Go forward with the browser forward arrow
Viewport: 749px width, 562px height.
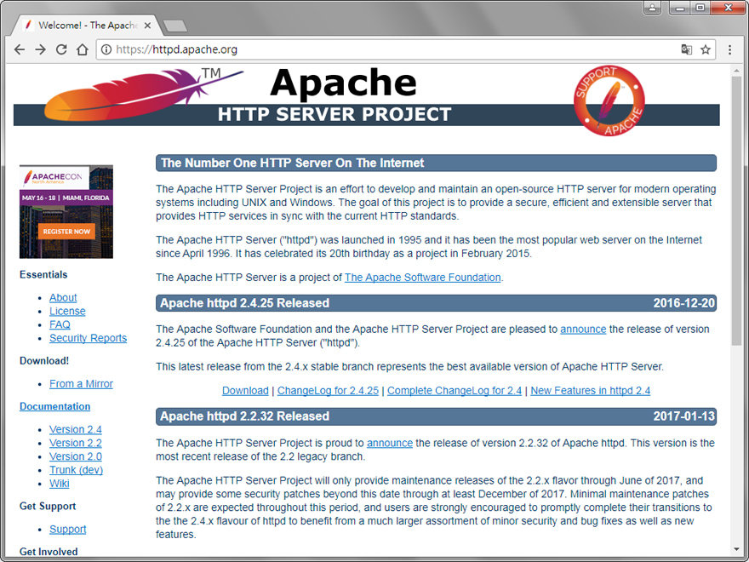coord(40,49)
